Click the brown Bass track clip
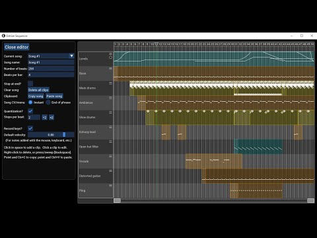This screenshot has width=317, height=238. 214,73
